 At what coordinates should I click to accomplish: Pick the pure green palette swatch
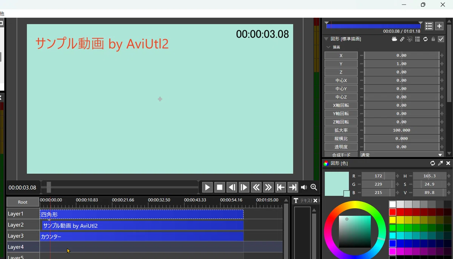pyautogui.click(x=393, y=228)
